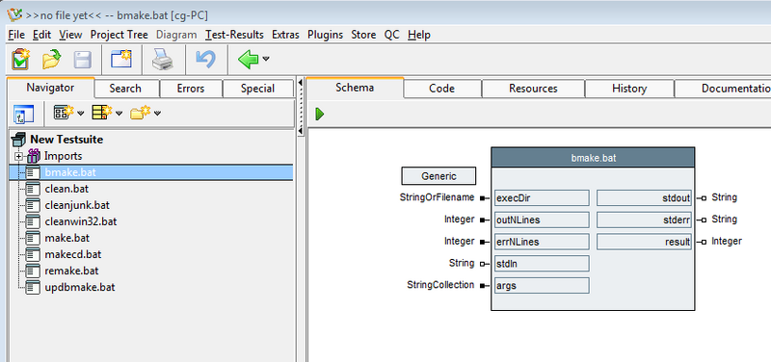771x362 pixels.
Task: Click the stdout output pin field
Action: click(x=644, y=198)
